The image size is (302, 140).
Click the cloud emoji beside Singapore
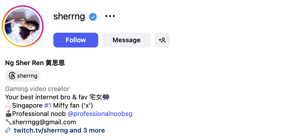click(8, 105)
